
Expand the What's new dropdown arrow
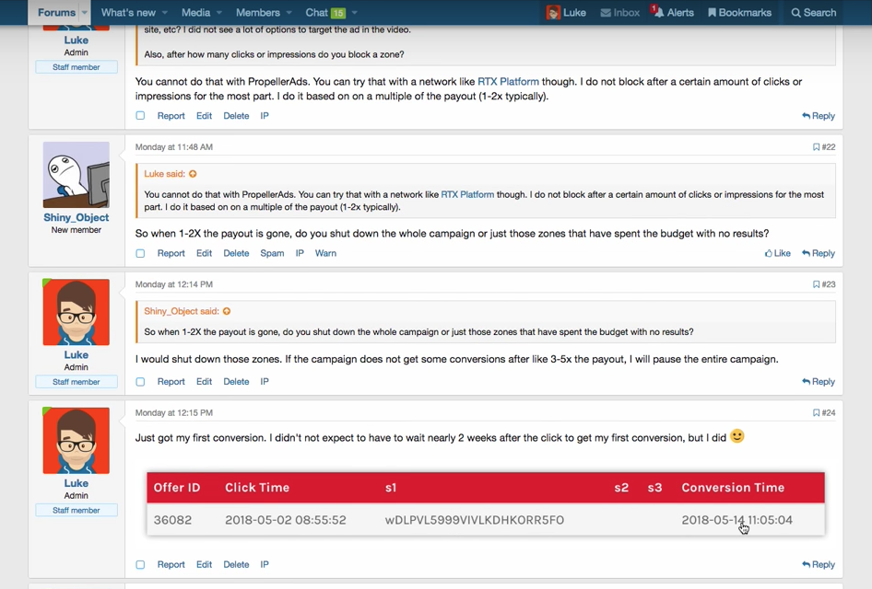165,13
